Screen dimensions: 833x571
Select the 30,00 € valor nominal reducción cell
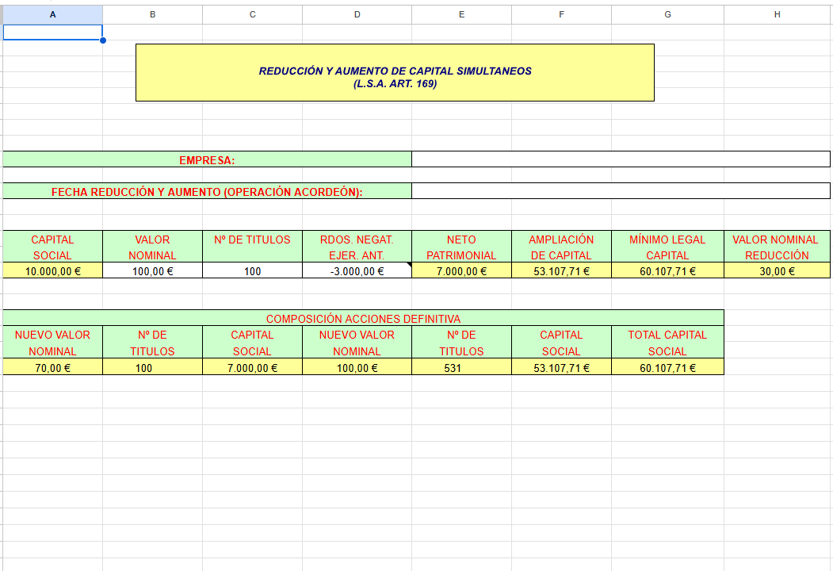[x=777, y=271]
